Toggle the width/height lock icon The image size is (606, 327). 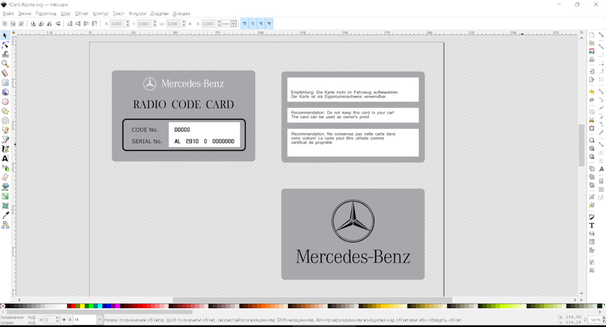pos(190,23)
